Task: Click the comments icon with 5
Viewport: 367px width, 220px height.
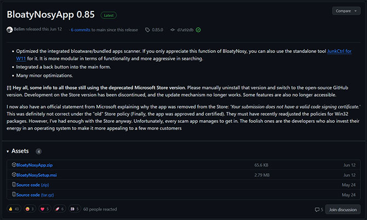Action: [x=319, y=210]
